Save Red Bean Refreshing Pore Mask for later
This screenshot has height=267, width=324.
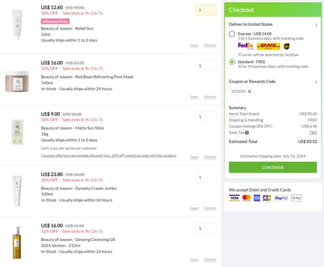click(x=194, y=97)
